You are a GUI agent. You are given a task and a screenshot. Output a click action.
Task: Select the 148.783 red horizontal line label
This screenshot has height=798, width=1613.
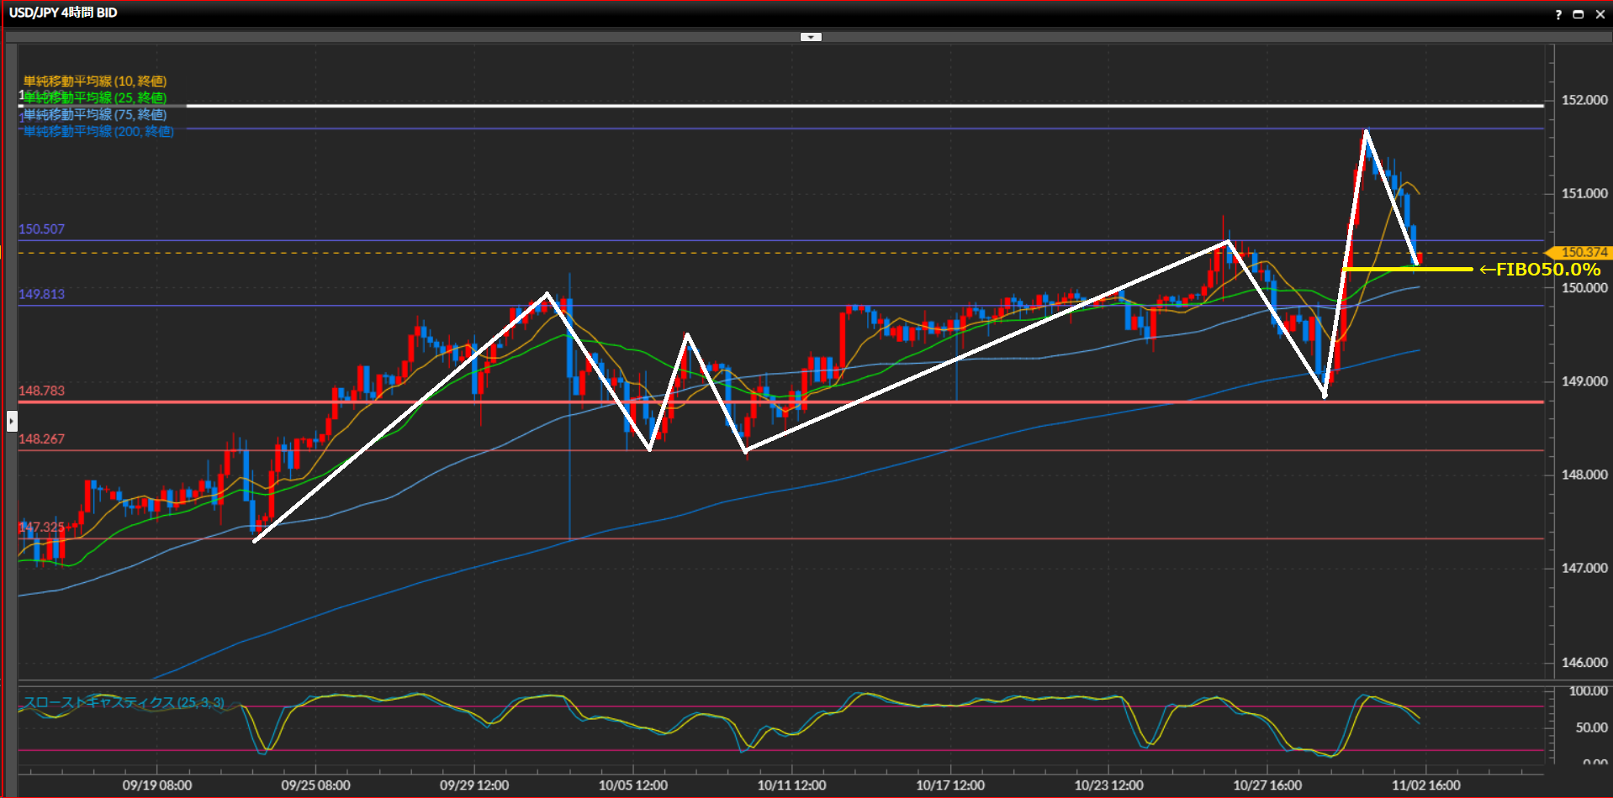click(x=41, y=391)
